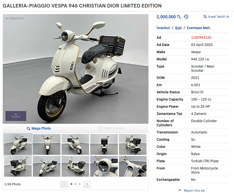Select the headlight close-up thumbnail
Viewport: 234px width, 193px height.
coord(104,166)
